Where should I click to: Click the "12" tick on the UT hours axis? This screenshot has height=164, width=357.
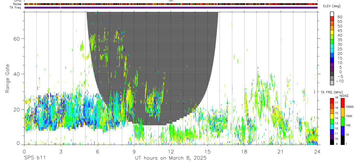pos(171,152)
